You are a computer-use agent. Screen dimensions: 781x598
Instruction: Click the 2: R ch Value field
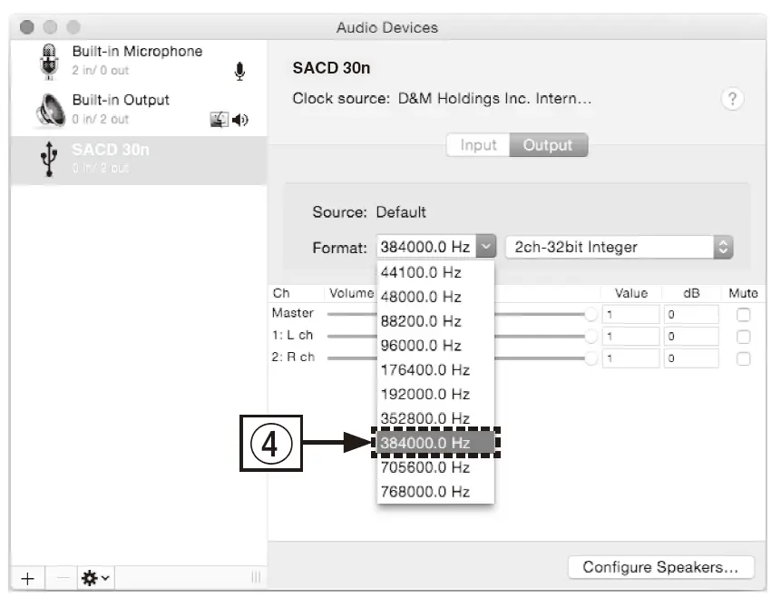click(x=630, y=358)
